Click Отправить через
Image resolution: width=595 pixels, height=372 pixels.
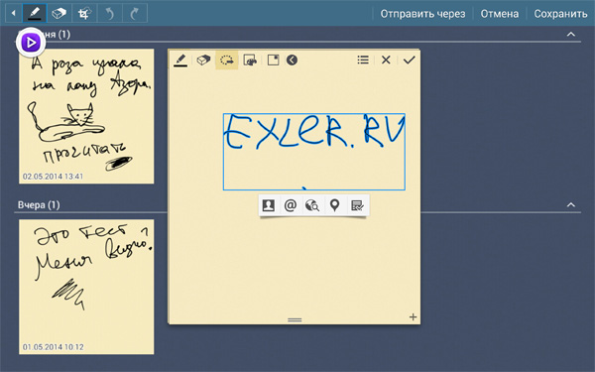422,14
